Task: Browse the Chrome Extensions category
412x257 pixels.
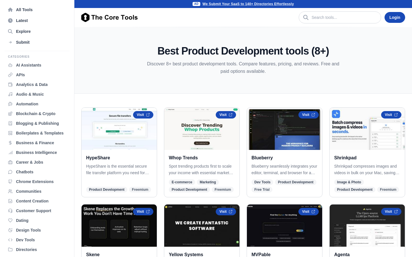Action: pos(37,182)
